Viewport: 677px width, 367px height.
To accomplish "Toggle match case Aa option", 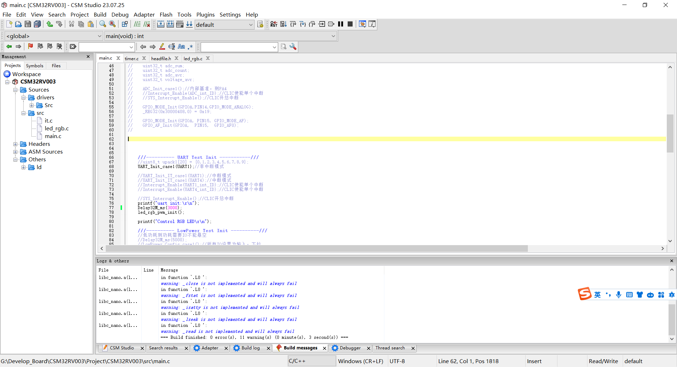I will tap(181, 46).
